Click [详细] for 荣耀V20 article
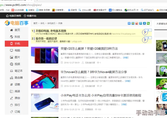 (x=126, y=58)
